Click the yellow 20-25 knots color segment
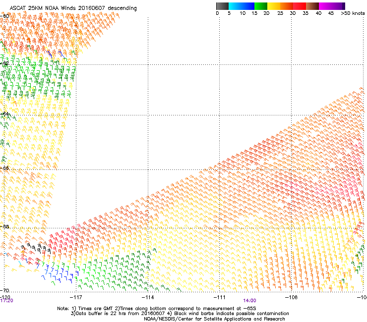 (x=274, y=6)
